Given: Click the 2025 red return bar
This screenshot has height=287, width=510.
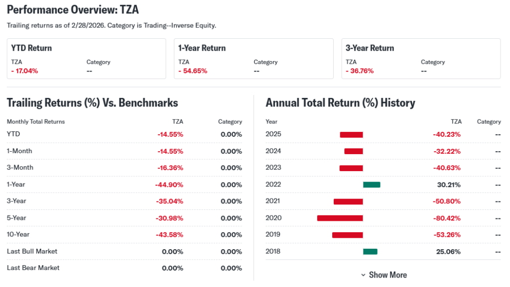Looking at the screenshot, I should click(x=351, y=135).
